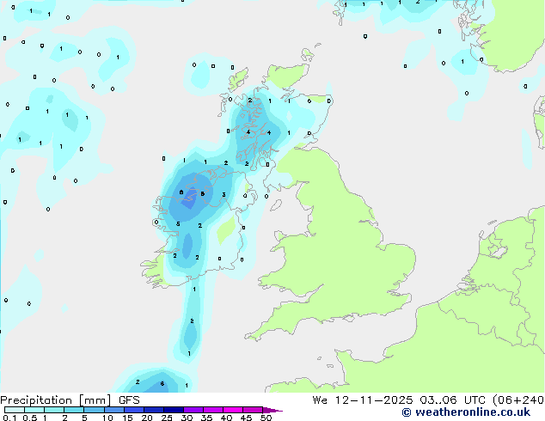Select the 35–40 mm legend color swatch
The height and width of the screenshot is (421, 545).
[213, 410]
